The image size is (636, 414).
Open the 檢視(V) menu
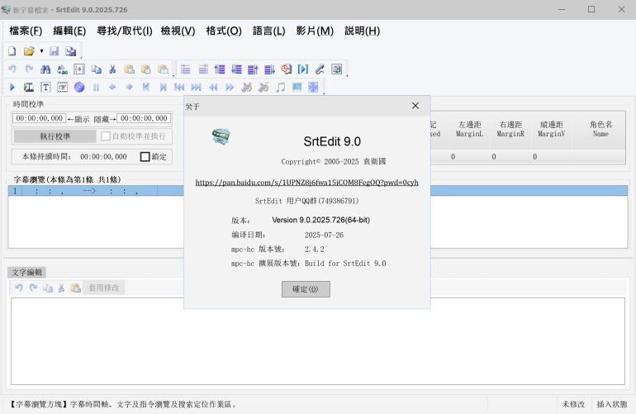pyautogui.click(x=178, y=31)
